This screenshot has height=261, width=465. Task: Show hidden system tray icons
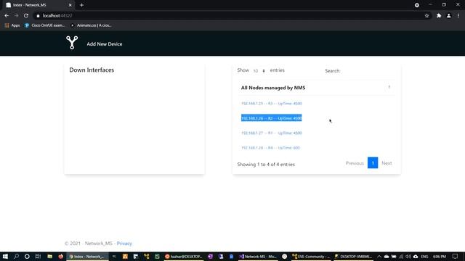379,256
